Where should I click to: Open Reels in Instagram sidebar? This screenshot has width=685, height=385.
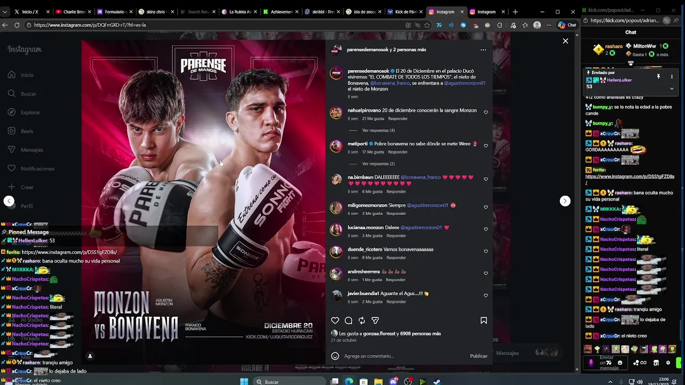tap(21, 131)
